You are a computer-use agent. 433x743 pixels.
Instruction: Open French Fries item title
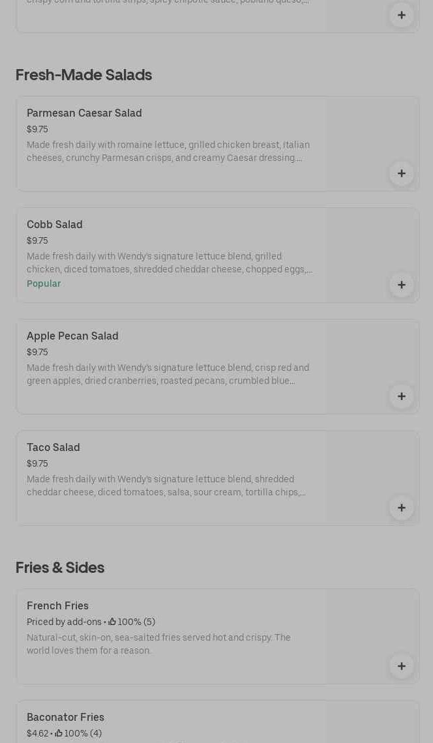[x=57, y=605]
